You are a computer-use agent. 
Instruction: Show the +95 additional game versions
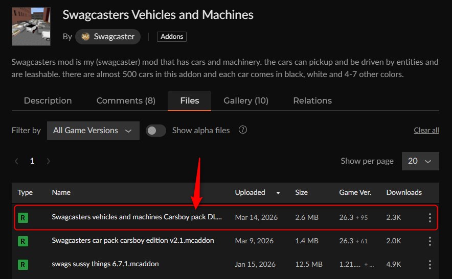coord(361,218)
